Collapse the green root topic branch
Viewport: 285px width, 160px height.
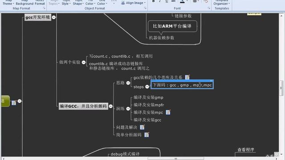click(x=20, y=101)
